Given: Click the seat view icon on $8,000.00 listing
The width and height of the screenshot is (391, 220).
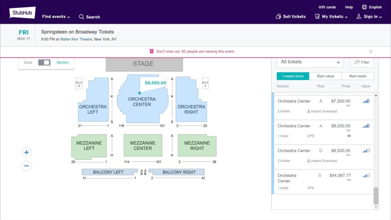Looking at the screenshot, I should click(349, 136).
